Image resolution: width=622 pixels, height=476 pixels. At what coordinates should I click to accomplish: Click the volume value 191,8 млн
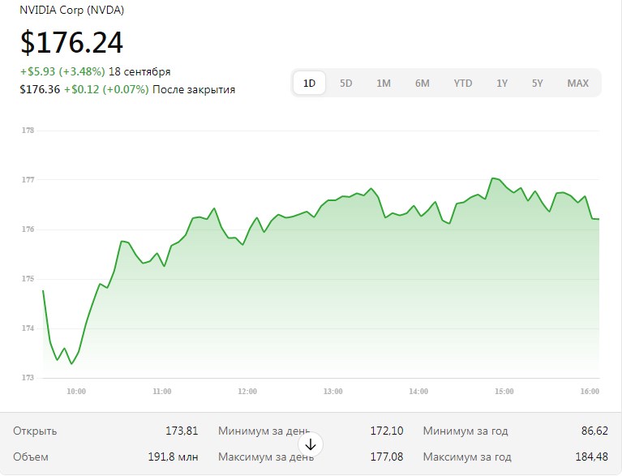click(x=173, y=457)
